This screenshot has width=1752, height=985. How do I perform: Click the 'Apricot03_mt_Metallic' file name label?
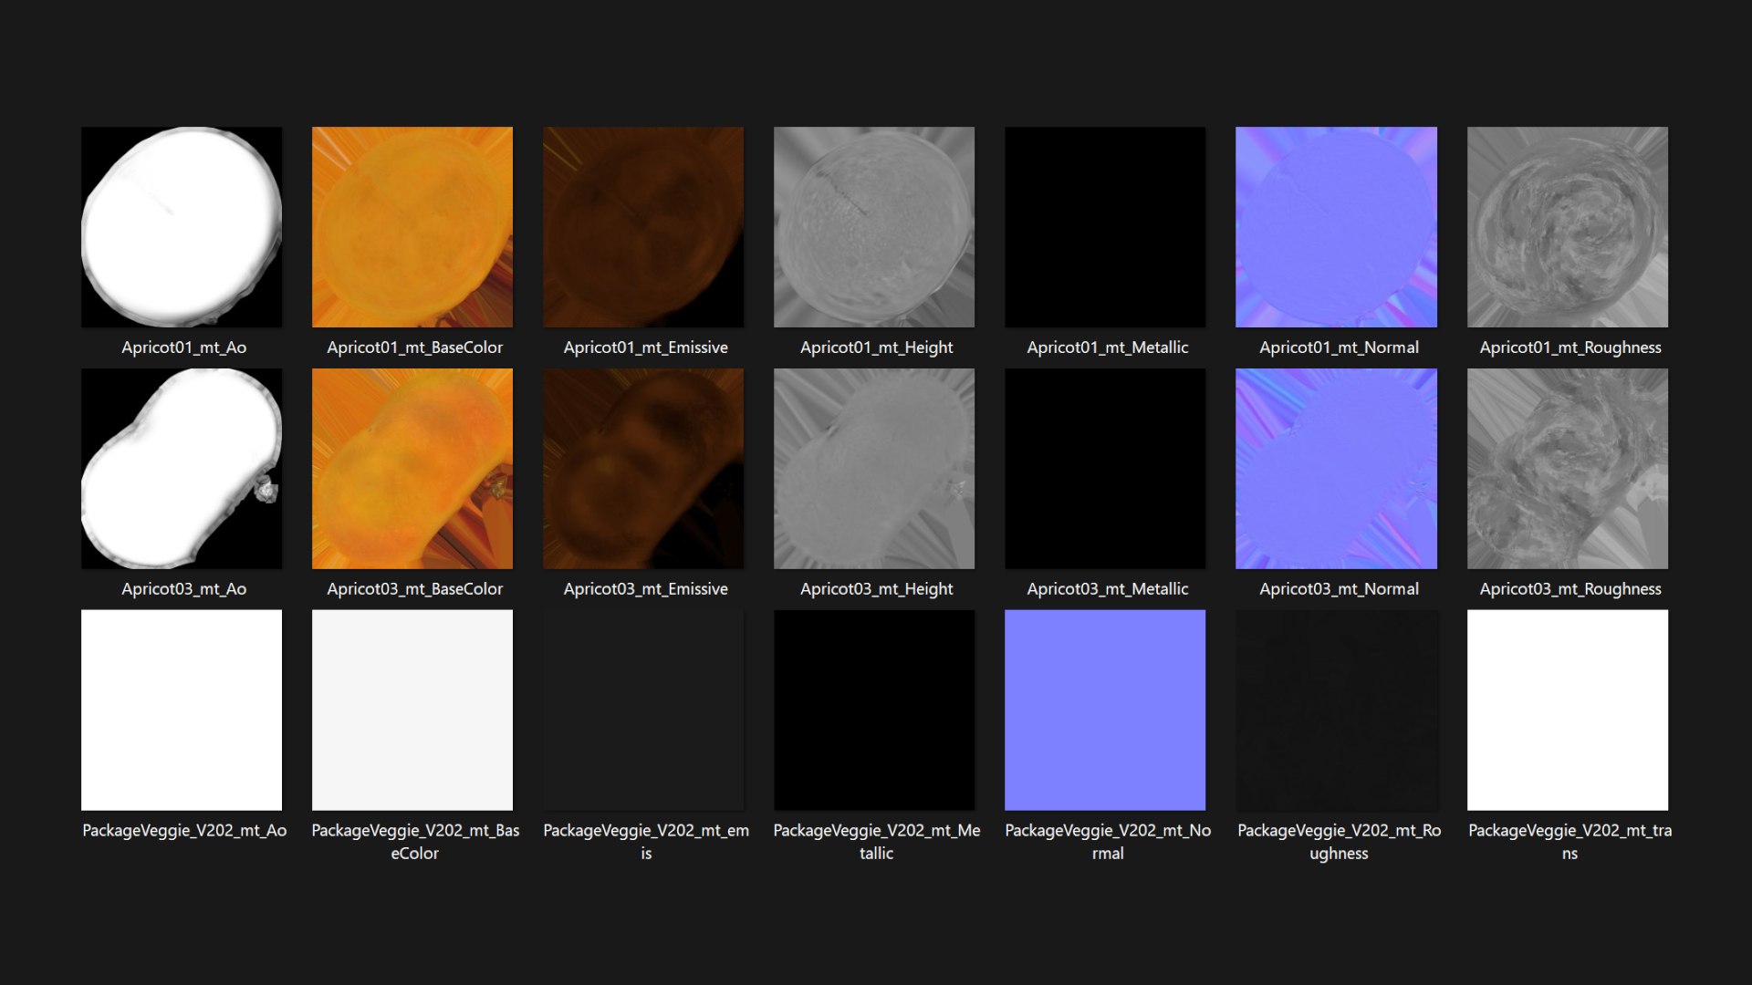[x=1108, y=589]
